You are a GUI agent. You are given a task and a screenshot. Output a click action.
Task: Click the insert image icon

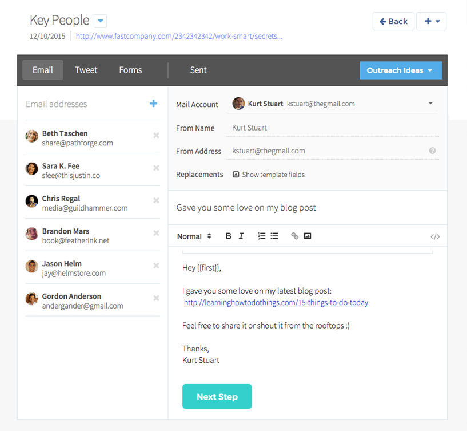pos(308,236)
